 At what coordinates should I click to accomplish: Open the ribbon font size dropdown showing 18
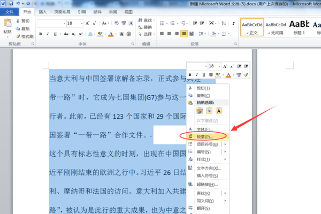pyautogui.click(x=82, y=24)
